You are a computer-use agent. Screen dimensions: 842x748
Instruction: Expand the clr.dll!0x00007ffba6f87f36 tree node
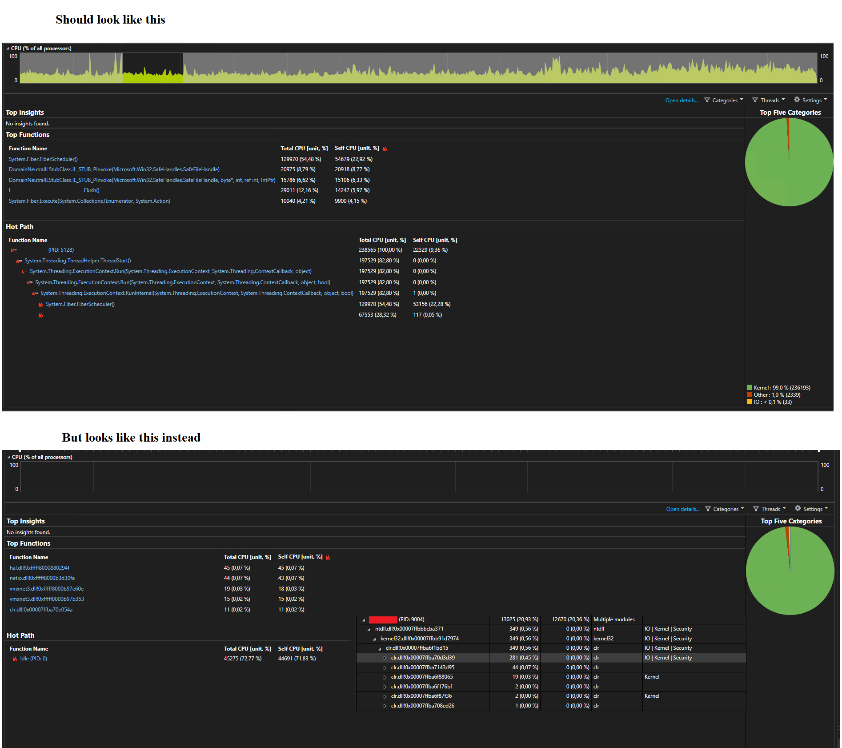(385, 696)
